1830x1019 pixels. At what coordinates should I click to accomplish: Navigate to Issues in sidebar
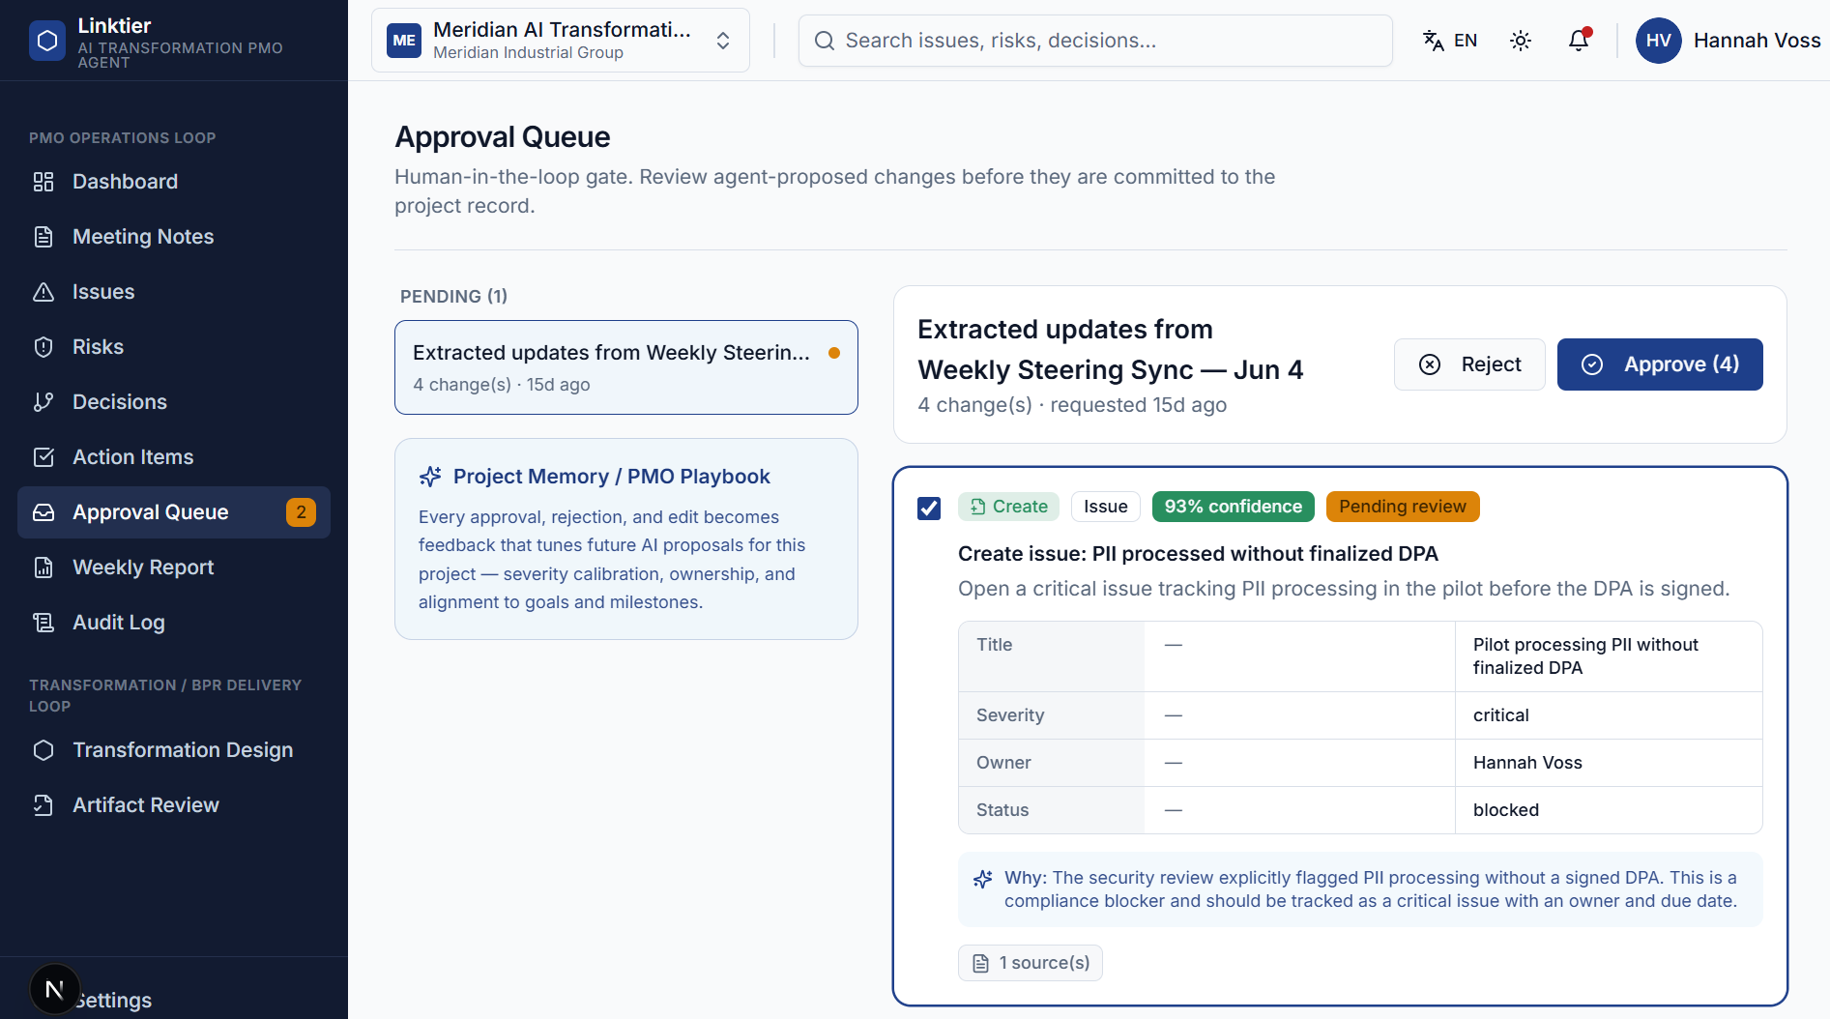click(x=174, y=292)
